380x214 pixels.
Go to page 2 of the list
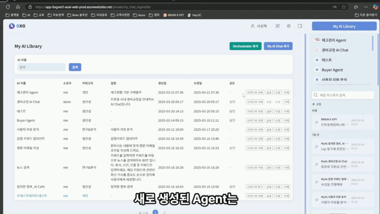[x=164, y=212]
